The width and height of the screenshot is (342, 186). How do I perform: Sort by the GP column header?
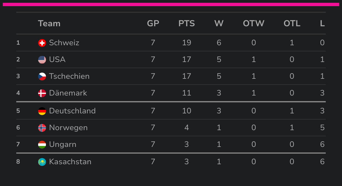pyautogui.click(x=153, y=23)
